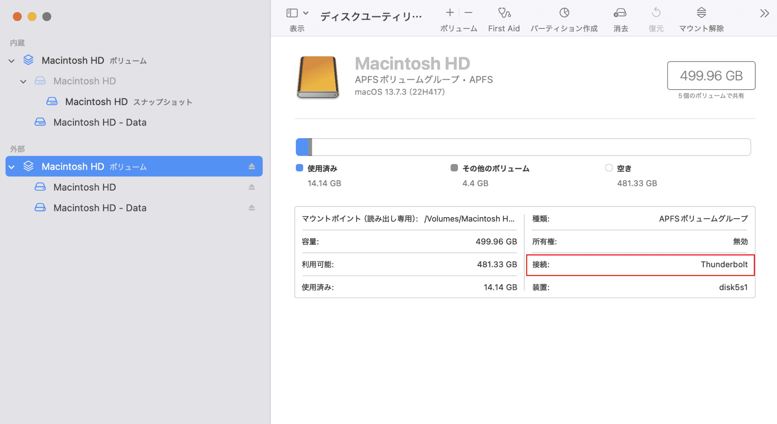Select internal Macintosh HD ボリューム row

[x=134, y=60]
